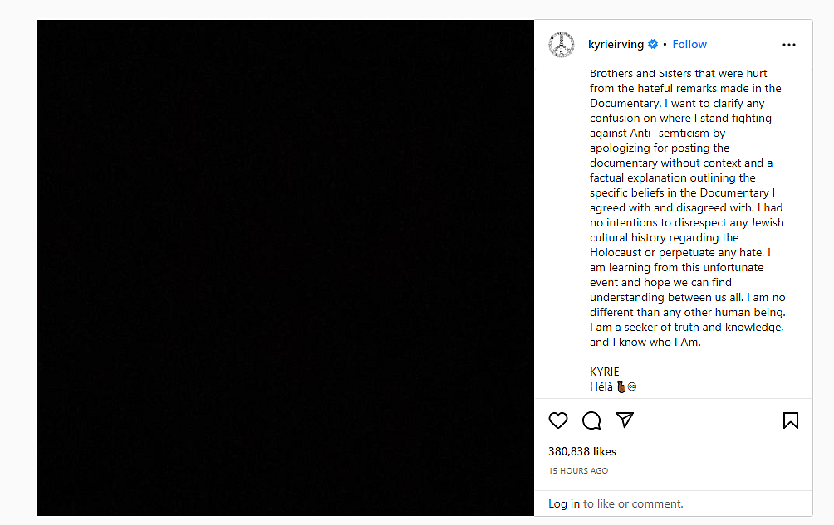This screenshot has height=525, width=834.
Task: Click the 15 HOURS AGO timestamp
Action: click(578, 471)
